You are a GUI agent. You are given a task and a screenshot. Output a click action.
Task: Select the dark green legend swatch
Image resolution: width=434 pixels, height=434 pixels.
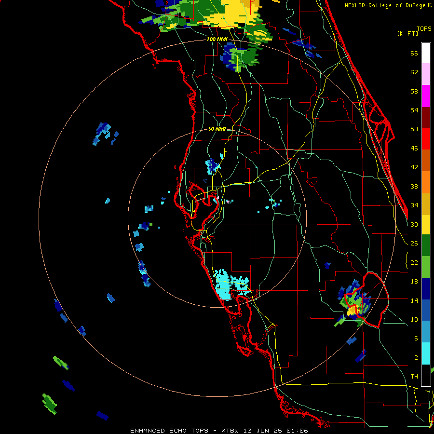[426, 245]
